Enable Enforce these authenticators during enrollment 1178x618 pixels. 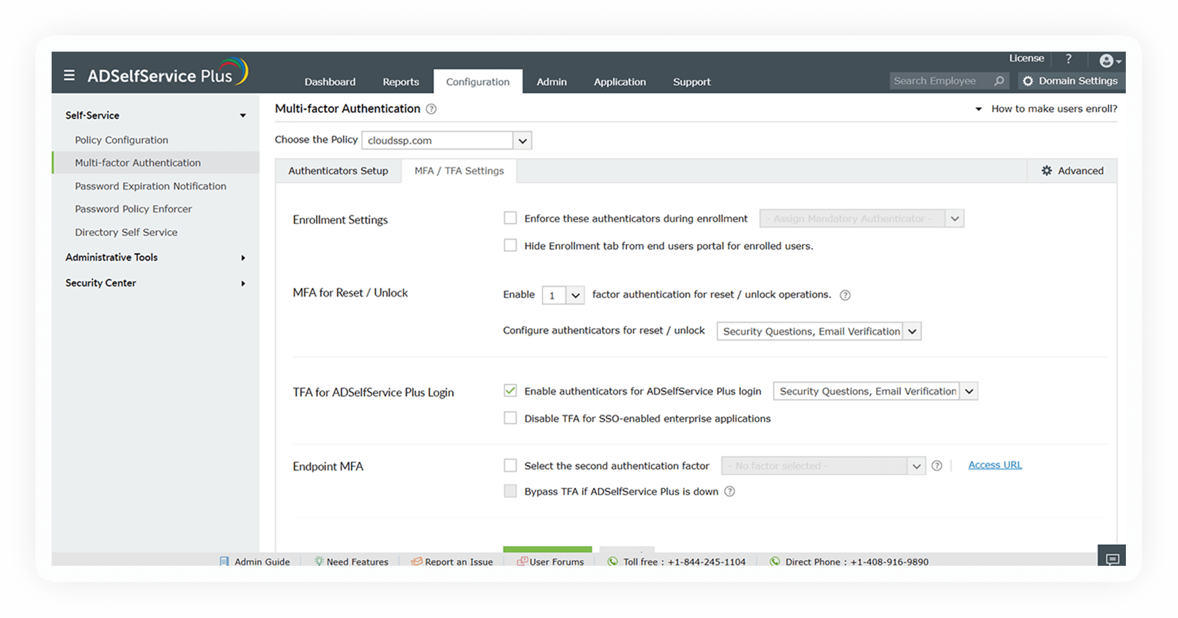click(510, 218)
